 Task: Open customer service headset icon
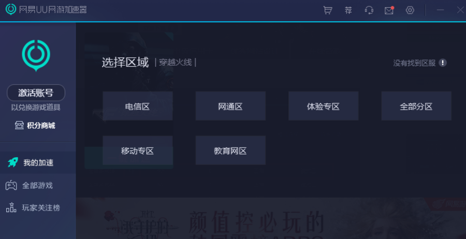pos(369,10)
